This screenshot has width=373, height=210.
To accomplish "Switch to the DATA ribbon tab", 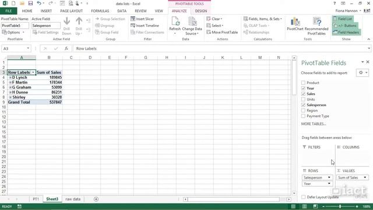I will point(122,11).
